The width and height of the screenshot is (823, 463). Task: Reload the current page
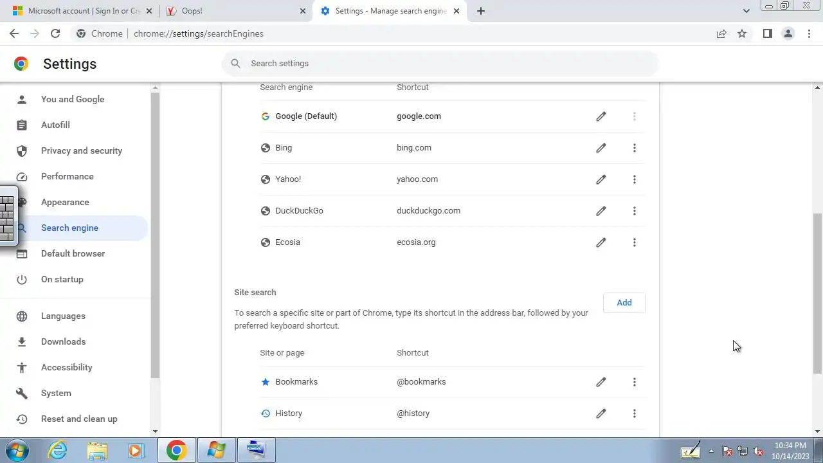55,33
